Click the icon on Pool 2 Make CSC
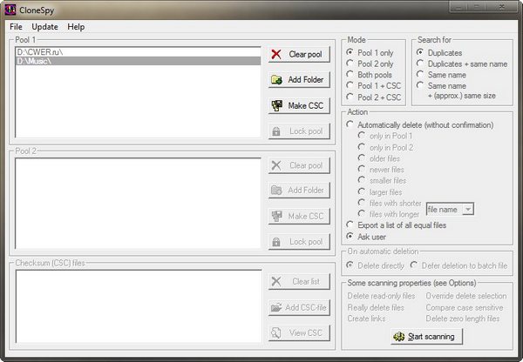The width and height of the screenshot is (523, 362). [276, 216]
